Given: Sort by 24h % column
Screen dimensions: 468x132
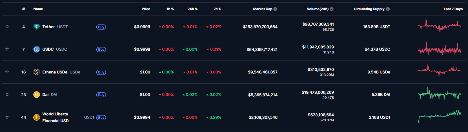Looking at the screenshot, I should tap(192, 9).
